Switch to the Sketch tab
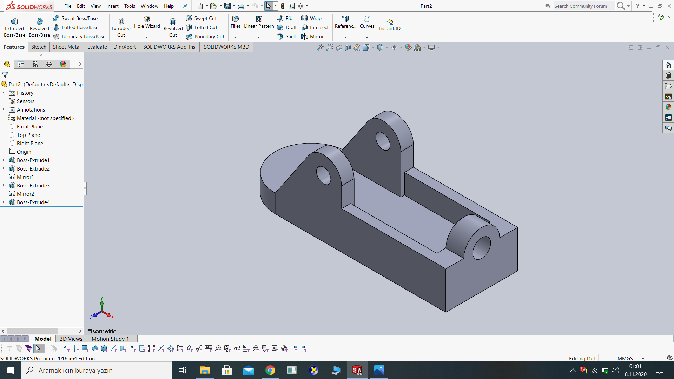The image size is (674, 379). point(39,47)
